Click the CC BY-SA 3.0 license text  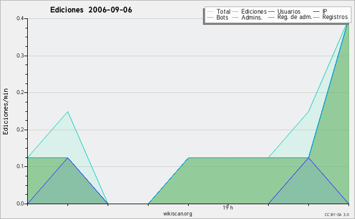click(x=337, y=215)
